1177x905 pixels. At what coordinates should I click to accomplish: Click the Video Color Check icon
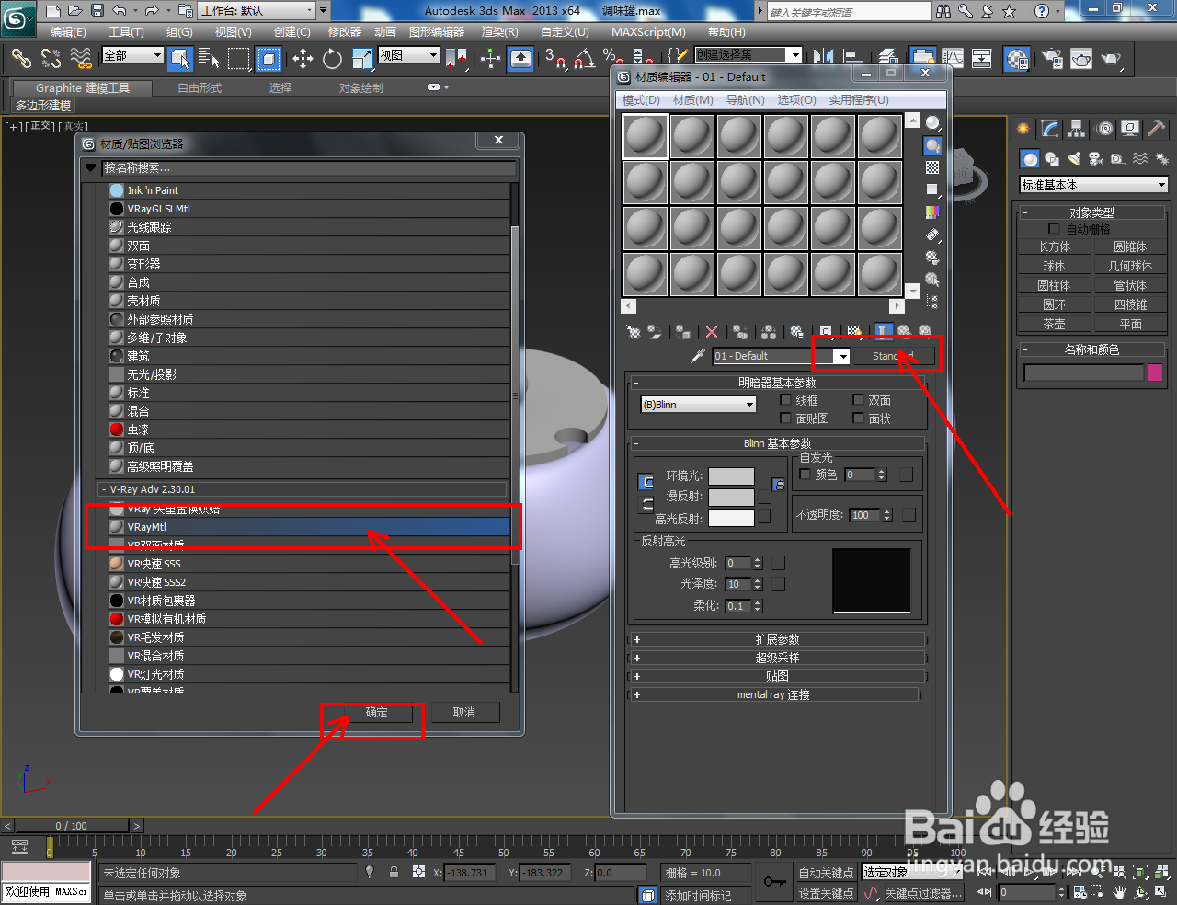(932, 212)
